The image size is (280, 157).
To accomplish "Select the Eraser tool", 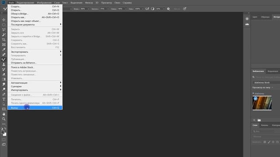I will click(4, 75).
